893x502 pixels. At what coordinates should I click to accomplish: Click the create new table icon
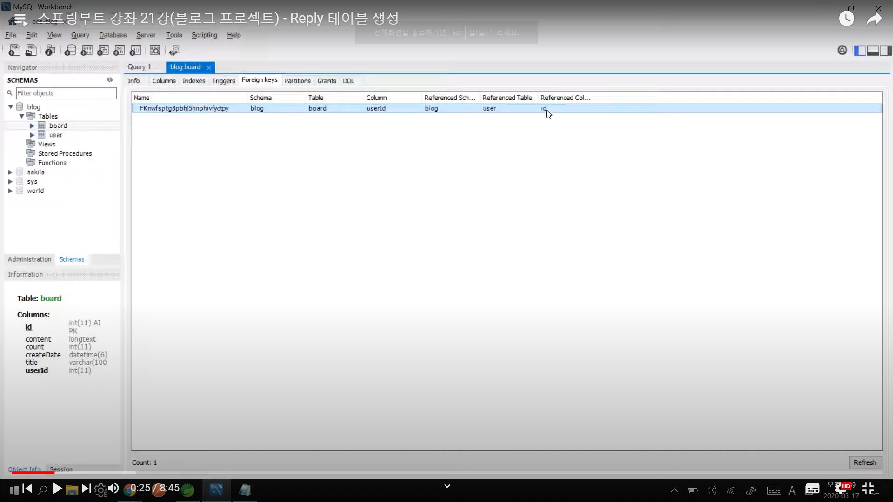pos(87,50)
